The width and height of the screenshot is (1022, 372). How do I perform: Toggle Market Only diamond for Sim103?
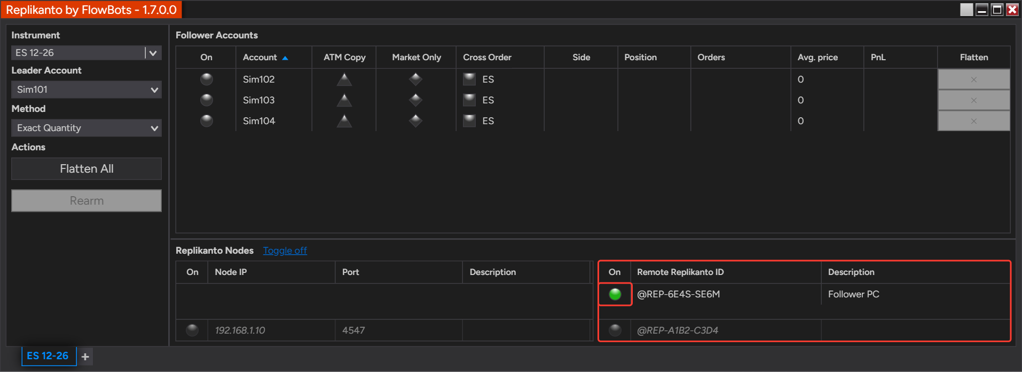pos(416,100)
